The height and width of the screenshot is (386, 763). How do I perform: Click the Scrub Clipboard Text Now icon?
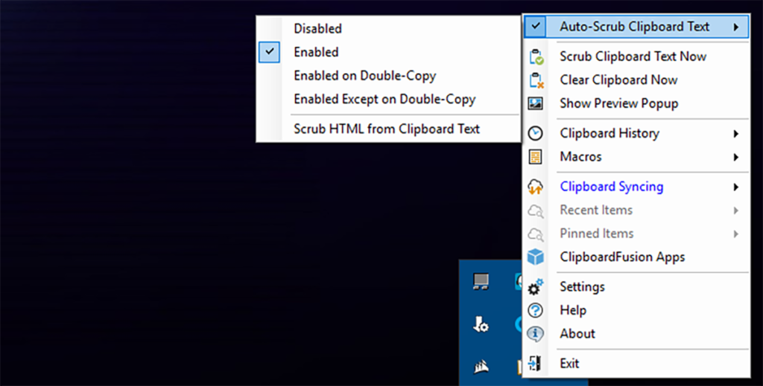[536, 57]
